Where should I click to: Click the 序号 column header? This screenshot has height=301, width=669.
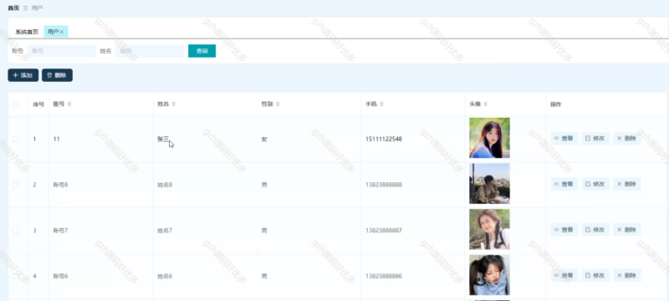tap(38, 104)
